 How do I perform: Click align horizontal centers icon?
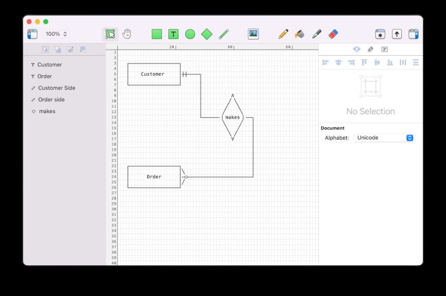click(x=338, y=62)
